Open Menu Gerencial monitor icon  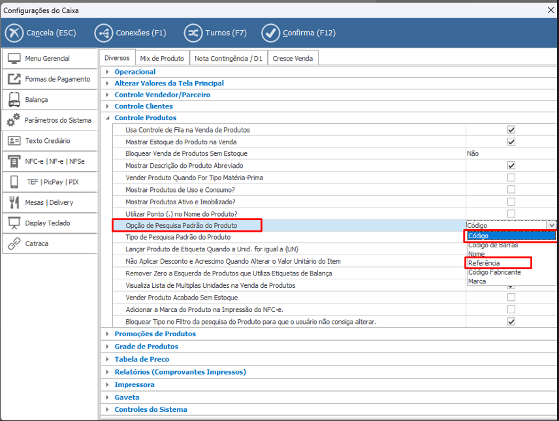tap(14, 59)
